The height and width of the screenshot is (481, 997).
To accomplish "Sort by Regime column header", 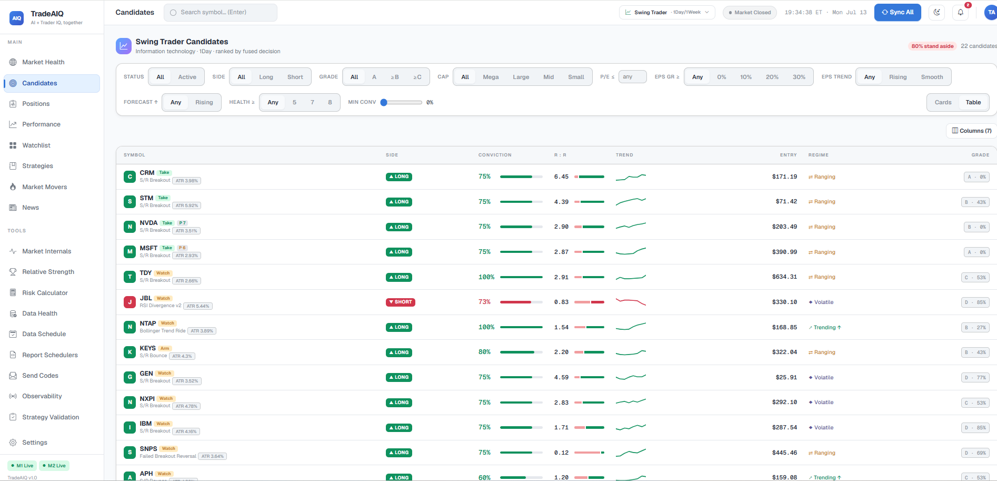I will click(819, 155).
